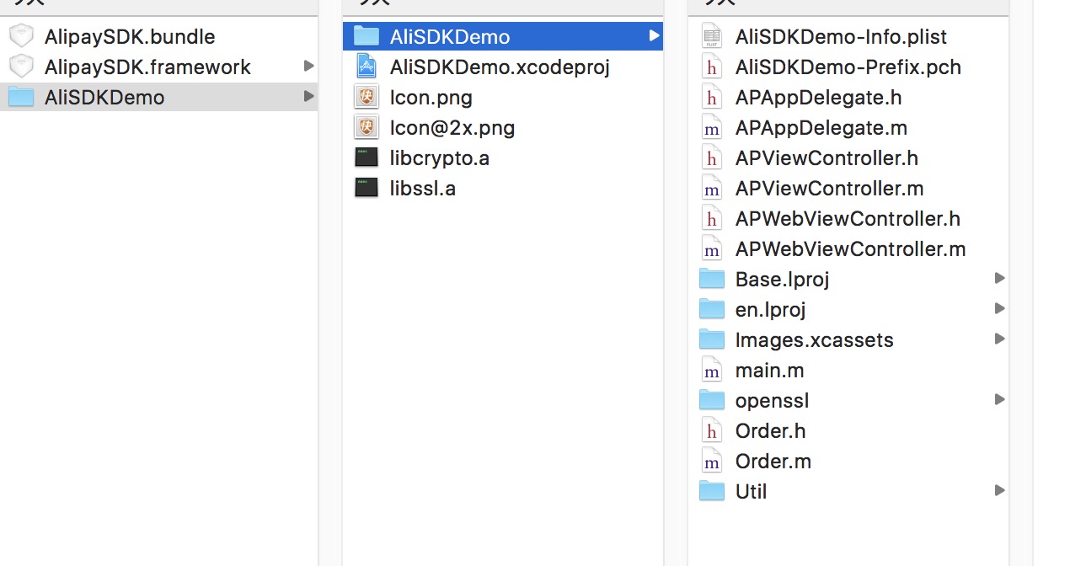Select the Icon@2x.png file name

pos(452,128)
